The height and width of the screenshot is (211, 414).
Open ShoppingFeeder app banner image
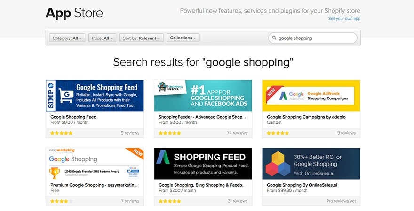tap(203, 96)
